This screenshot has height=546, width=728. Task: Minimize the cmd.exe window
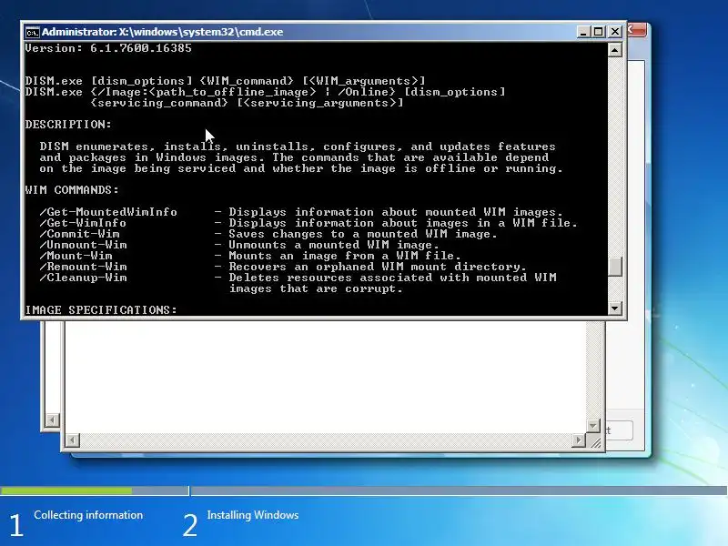(x=583, y=32)
